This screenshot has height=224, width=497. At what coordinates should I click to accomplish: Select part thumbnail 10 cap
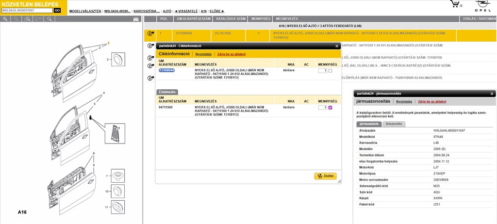coord(117,191)
